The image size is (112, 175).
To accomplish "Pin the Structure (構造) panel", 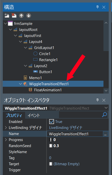I will coord(97,7).
